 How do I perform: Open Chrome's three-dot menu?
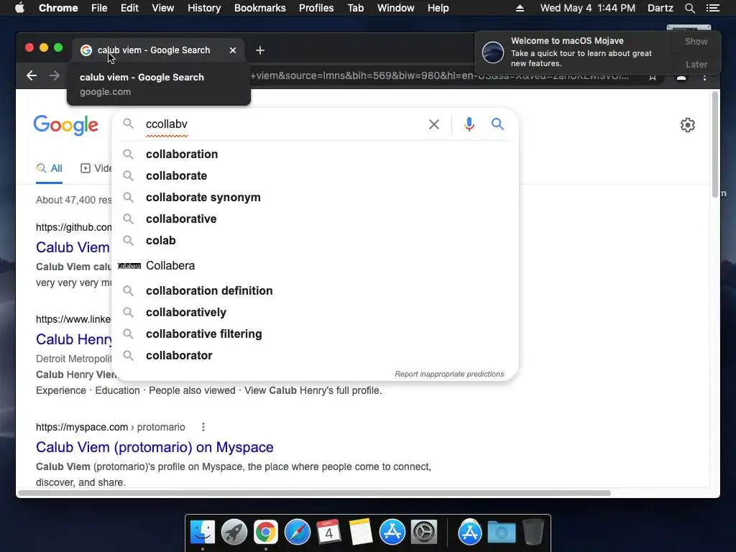(704, 76)
